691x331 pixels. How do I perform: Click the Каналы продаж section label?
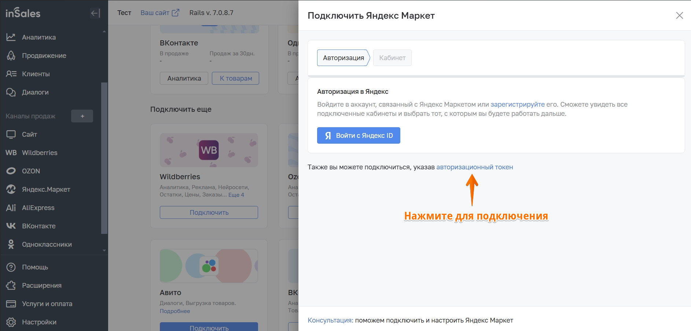pyautogui.click(x=30, y=116)
